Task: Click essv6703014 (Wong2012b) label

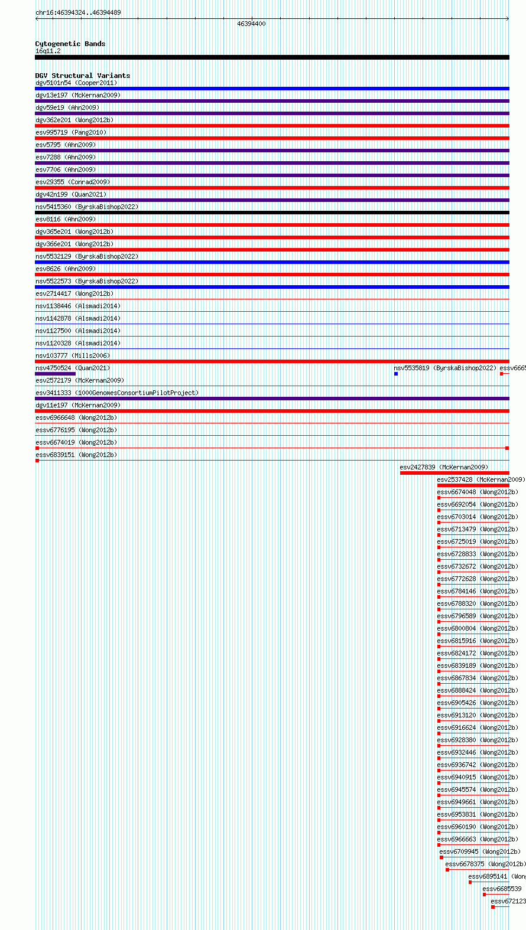Action: click(478, 517)
